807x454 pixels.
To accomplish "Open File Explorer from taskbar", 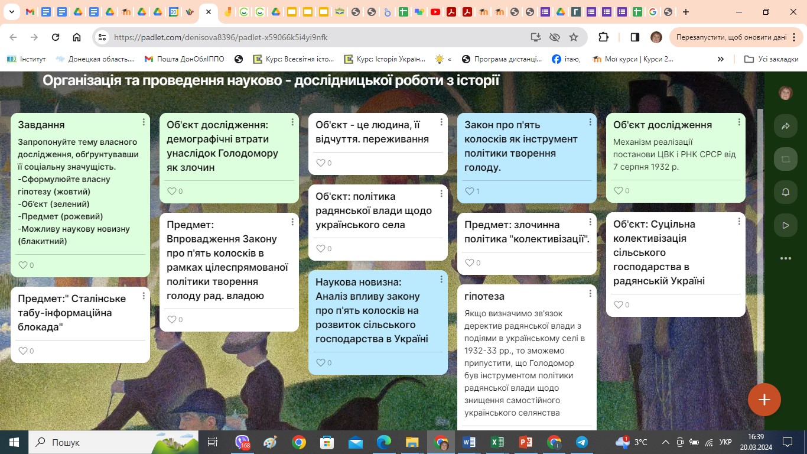I will coord(412,442).
